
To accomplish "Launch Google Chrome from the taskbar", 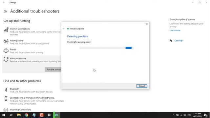I will click(x=26, y=115).
